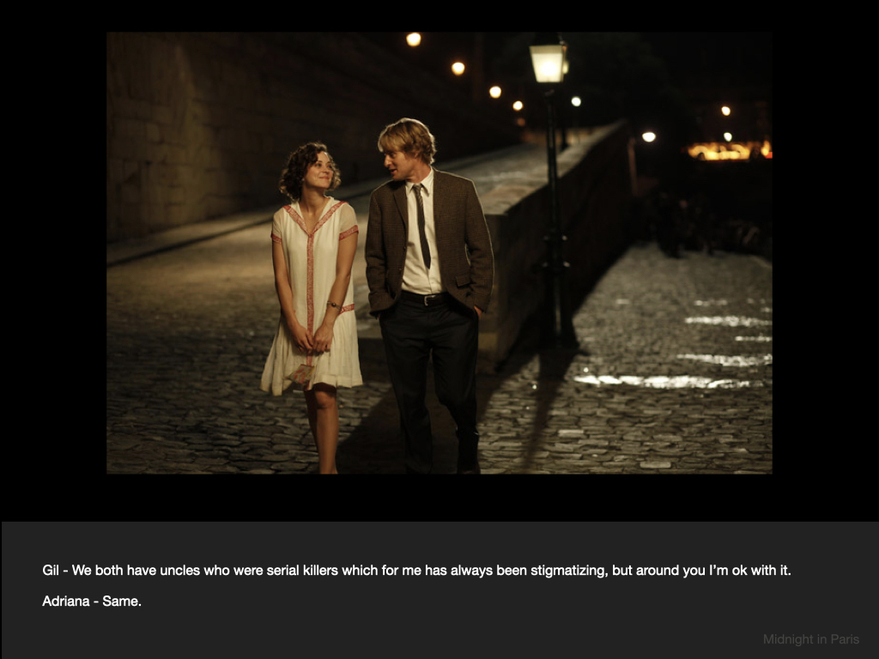This screenshot has height=659, width=879.
Task: Click the man's dark necktie
Action: [421, 226]
